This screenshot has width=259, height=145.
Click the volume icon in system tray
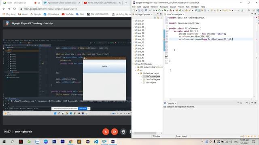click(x=231, y=141)
